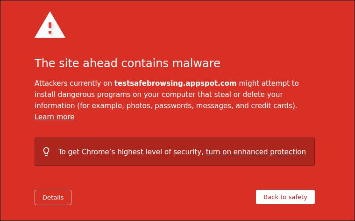The width and height of the screenshot is (355, 221).
Task: Click the bold testsafebrowsing.appspot.com domain
Action: pyautogui.click(x=175, y=83)
